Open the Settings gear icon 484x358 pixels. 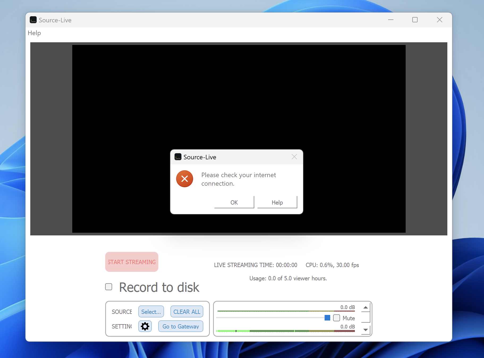pyautogui.click(x=145, y=326)
